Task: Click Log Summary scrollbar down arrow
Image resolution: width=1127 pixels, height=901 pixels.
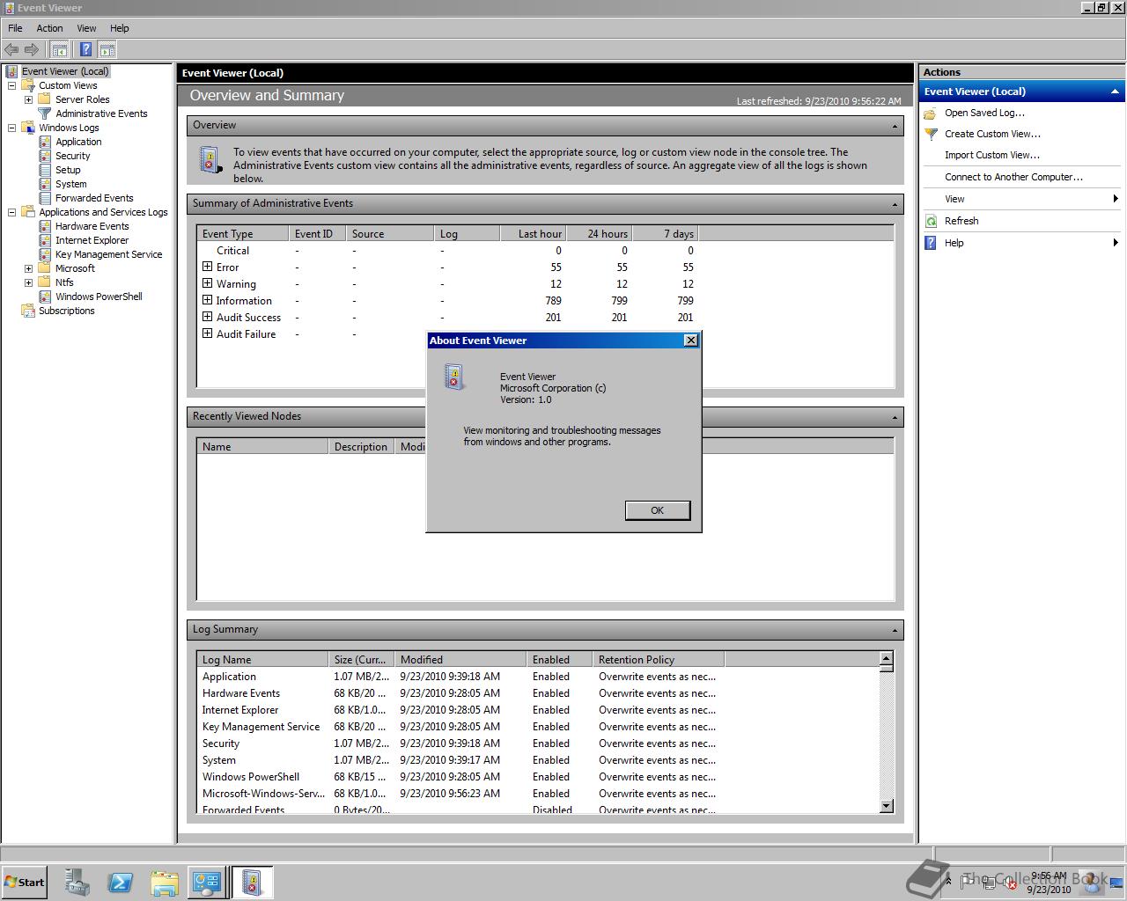Action: 886,806
